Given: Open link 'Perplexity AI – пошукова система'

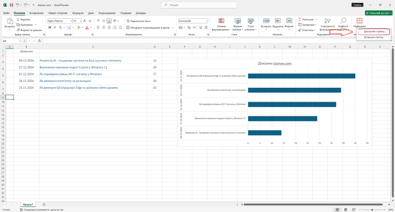Looking at the screenshot, I should 80,61.
